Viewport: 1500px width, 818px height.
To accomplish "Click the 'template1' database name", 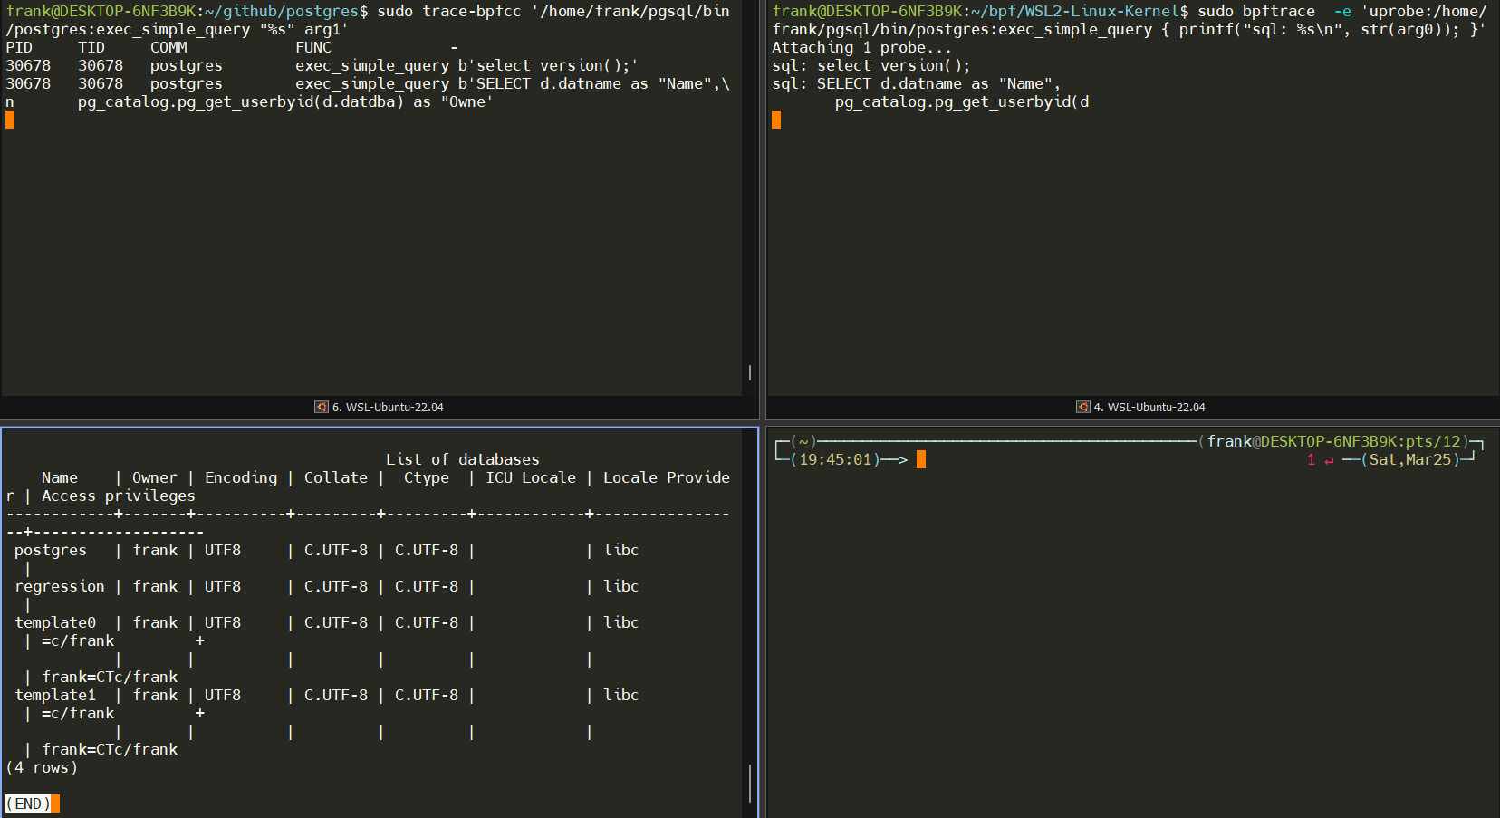I will (55, 695).
